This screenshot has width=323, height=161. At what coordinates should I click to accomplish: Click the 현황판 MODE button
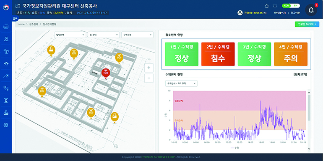tap(307, 24)
